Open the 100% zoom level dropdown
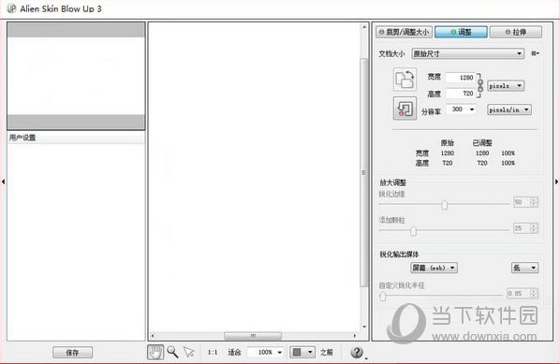560x364 pixels. 266,352
